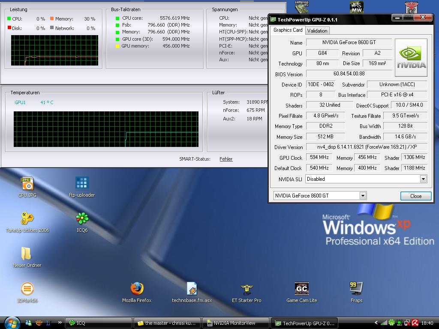The width and height of the screenshot is (439, 329).
Task: Click the signal bars tray icon
Action: click(384, 323)
